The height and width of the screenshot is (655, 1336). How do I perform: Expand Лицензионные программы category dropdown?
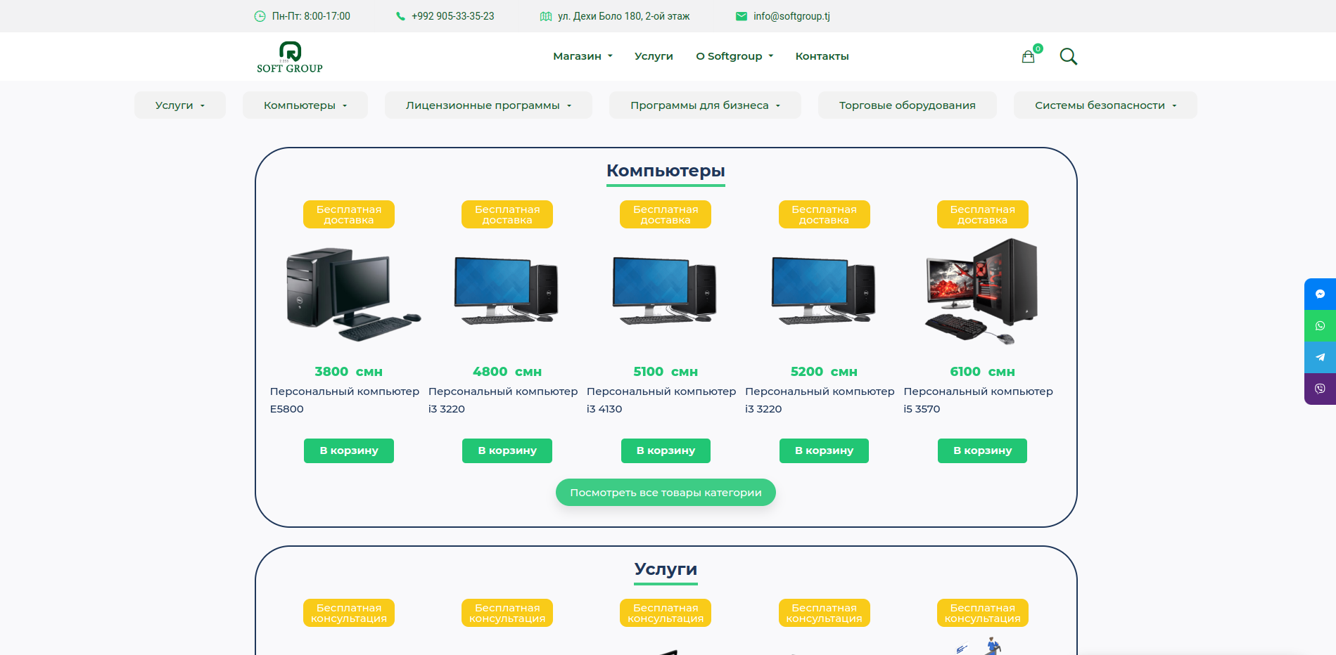point(488,105)
